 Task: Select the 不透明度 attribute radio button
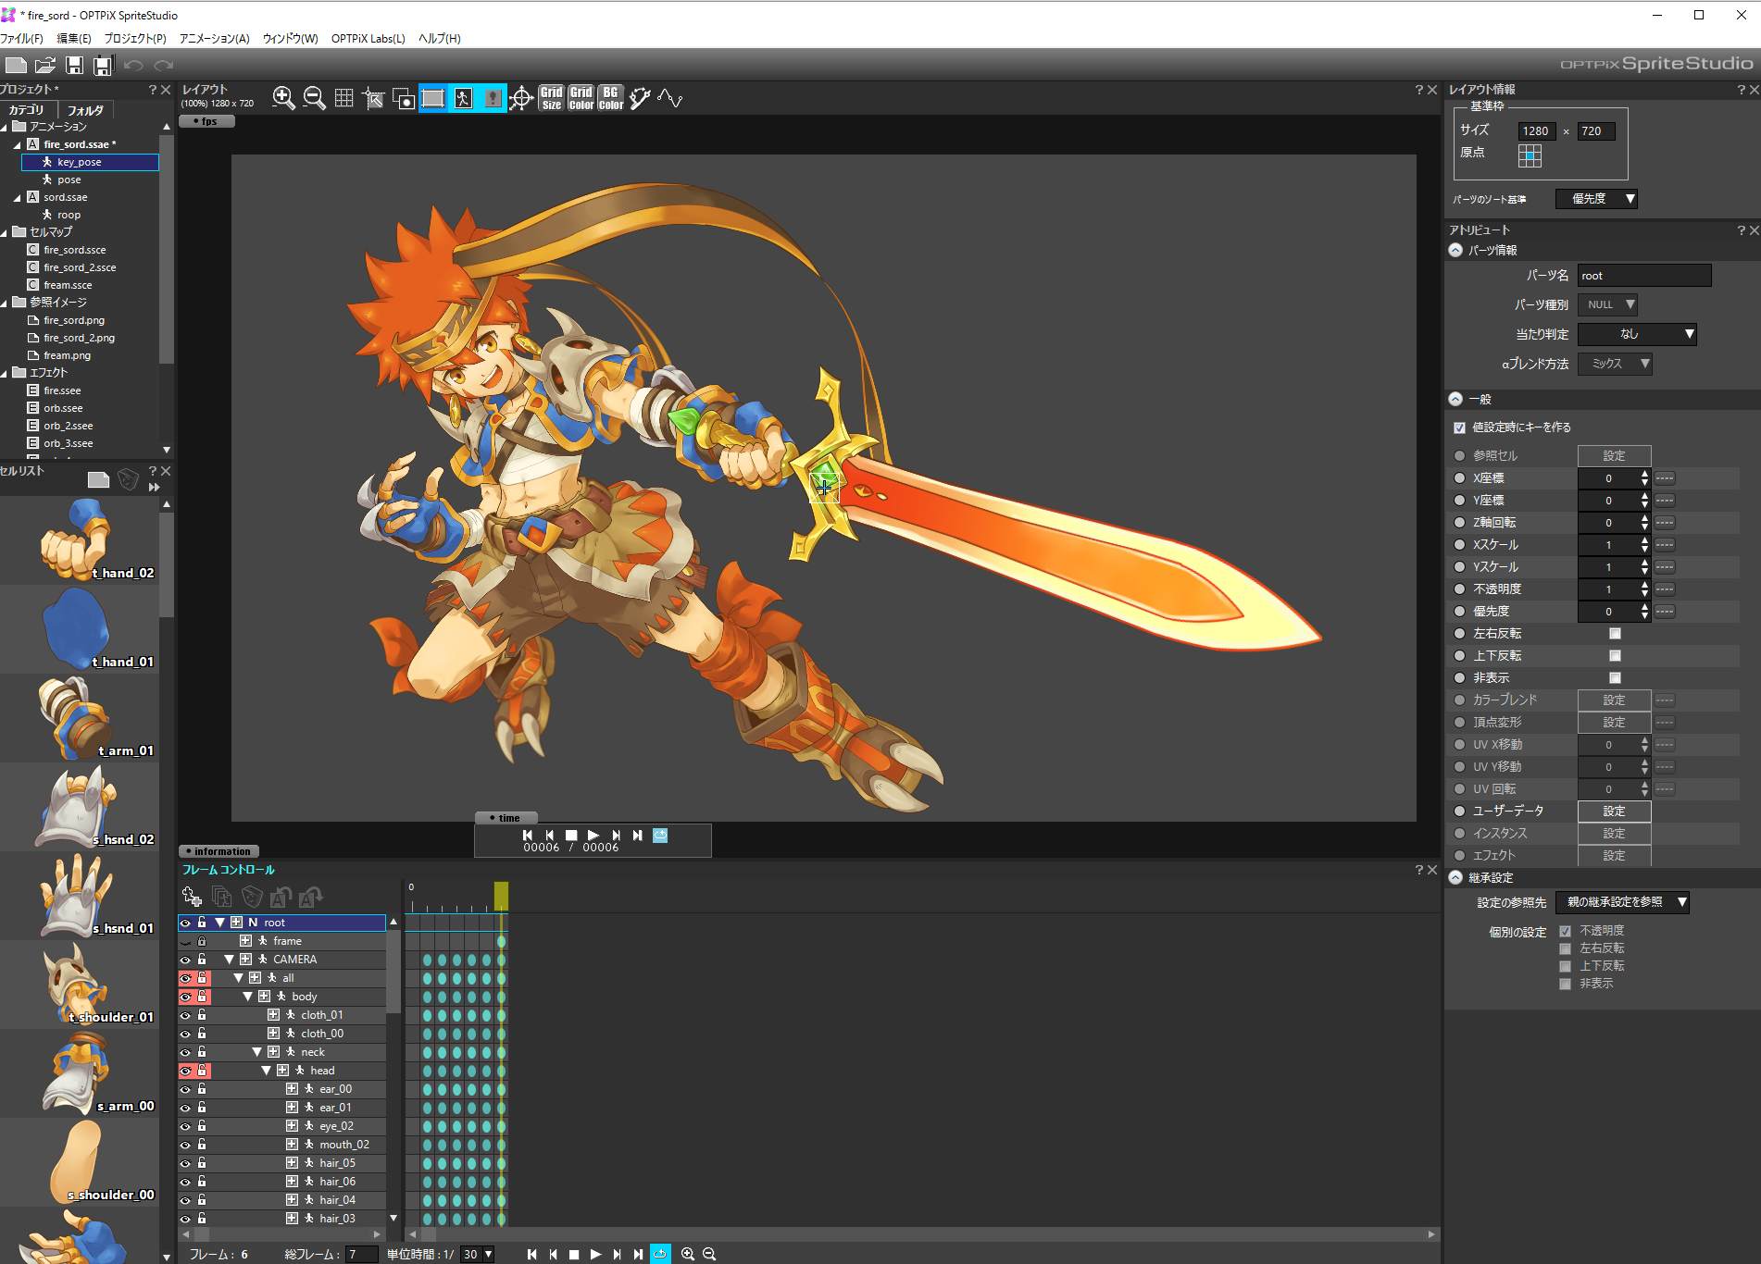[1460, 589]
